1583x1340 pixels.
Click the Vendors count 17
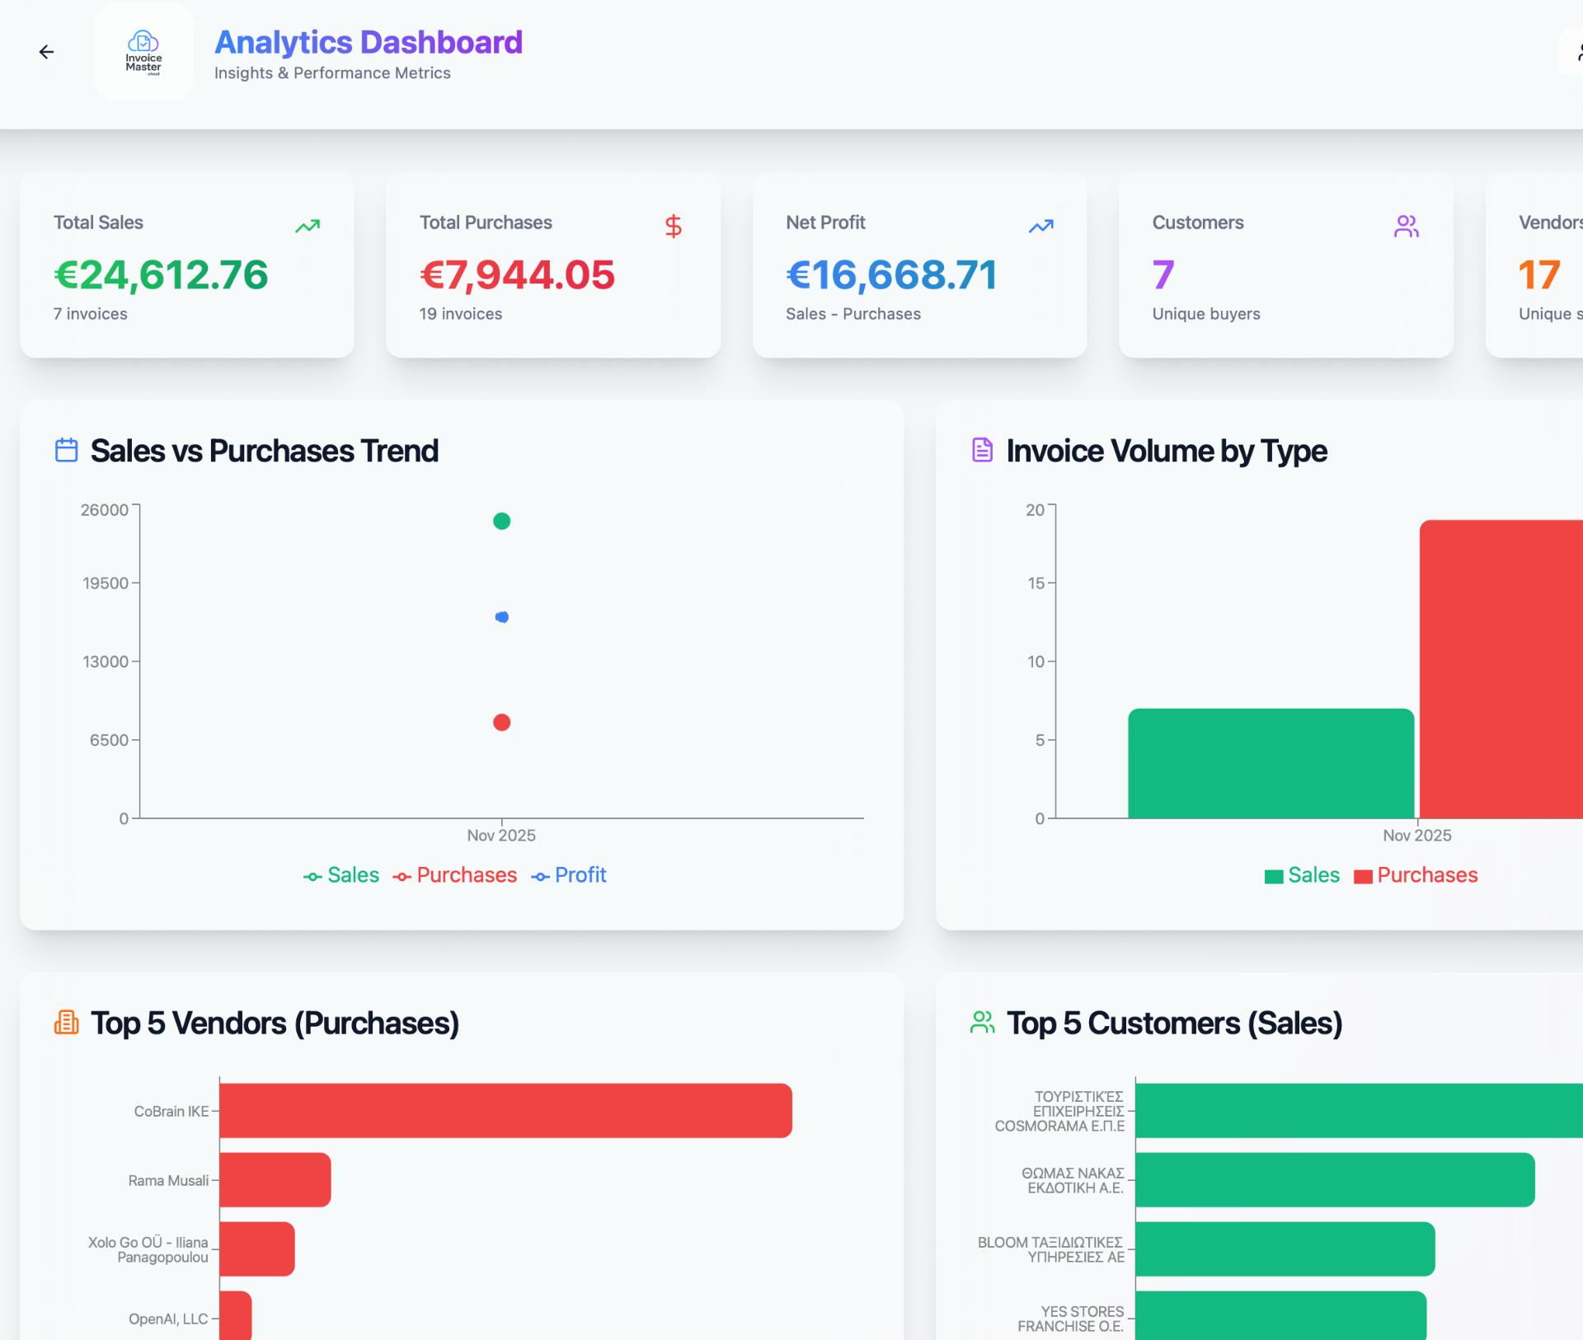(x=1539, y=274)
